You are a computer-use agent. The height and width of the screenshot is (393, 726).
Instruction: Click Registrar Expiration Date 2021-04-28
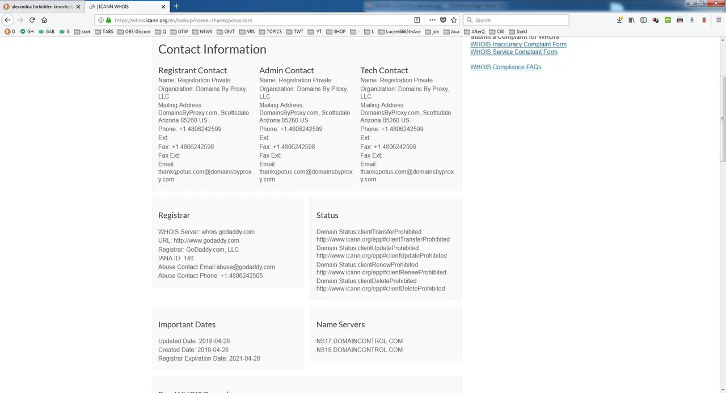[x=209, y=358]
